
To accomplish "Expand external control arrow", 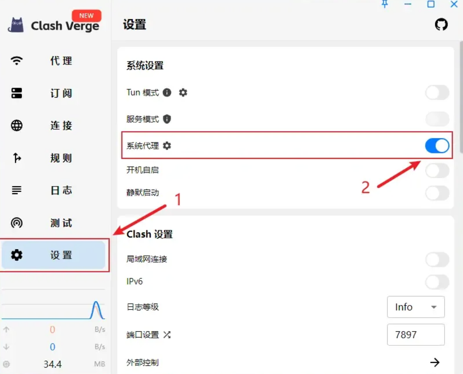I will tap(435, 362).
